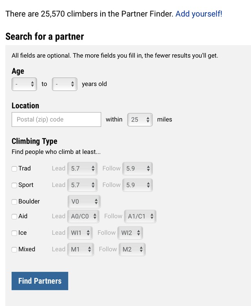This screenshot has height=306, width=251.
Task: Open the Trad Follow grade dropdown
Action: pos(138,169)
